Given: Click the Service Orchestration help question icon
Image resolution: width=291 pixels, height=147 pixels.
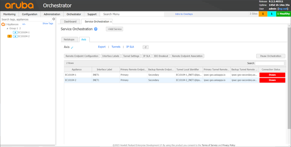Looking at the screenshot, I should pyautogui.click(x=96, y=29).
